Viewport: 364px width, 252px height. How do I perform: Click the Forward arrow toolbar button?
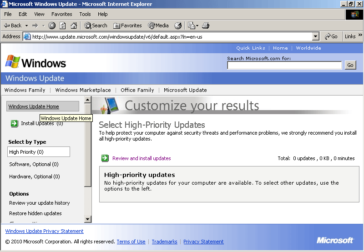coord(35,25)
